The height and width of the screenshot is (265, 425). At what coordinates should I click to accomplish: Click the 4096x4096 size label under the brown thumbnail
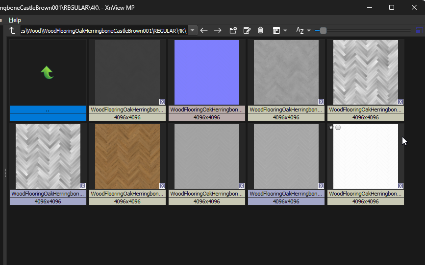[x=127, y=201]
